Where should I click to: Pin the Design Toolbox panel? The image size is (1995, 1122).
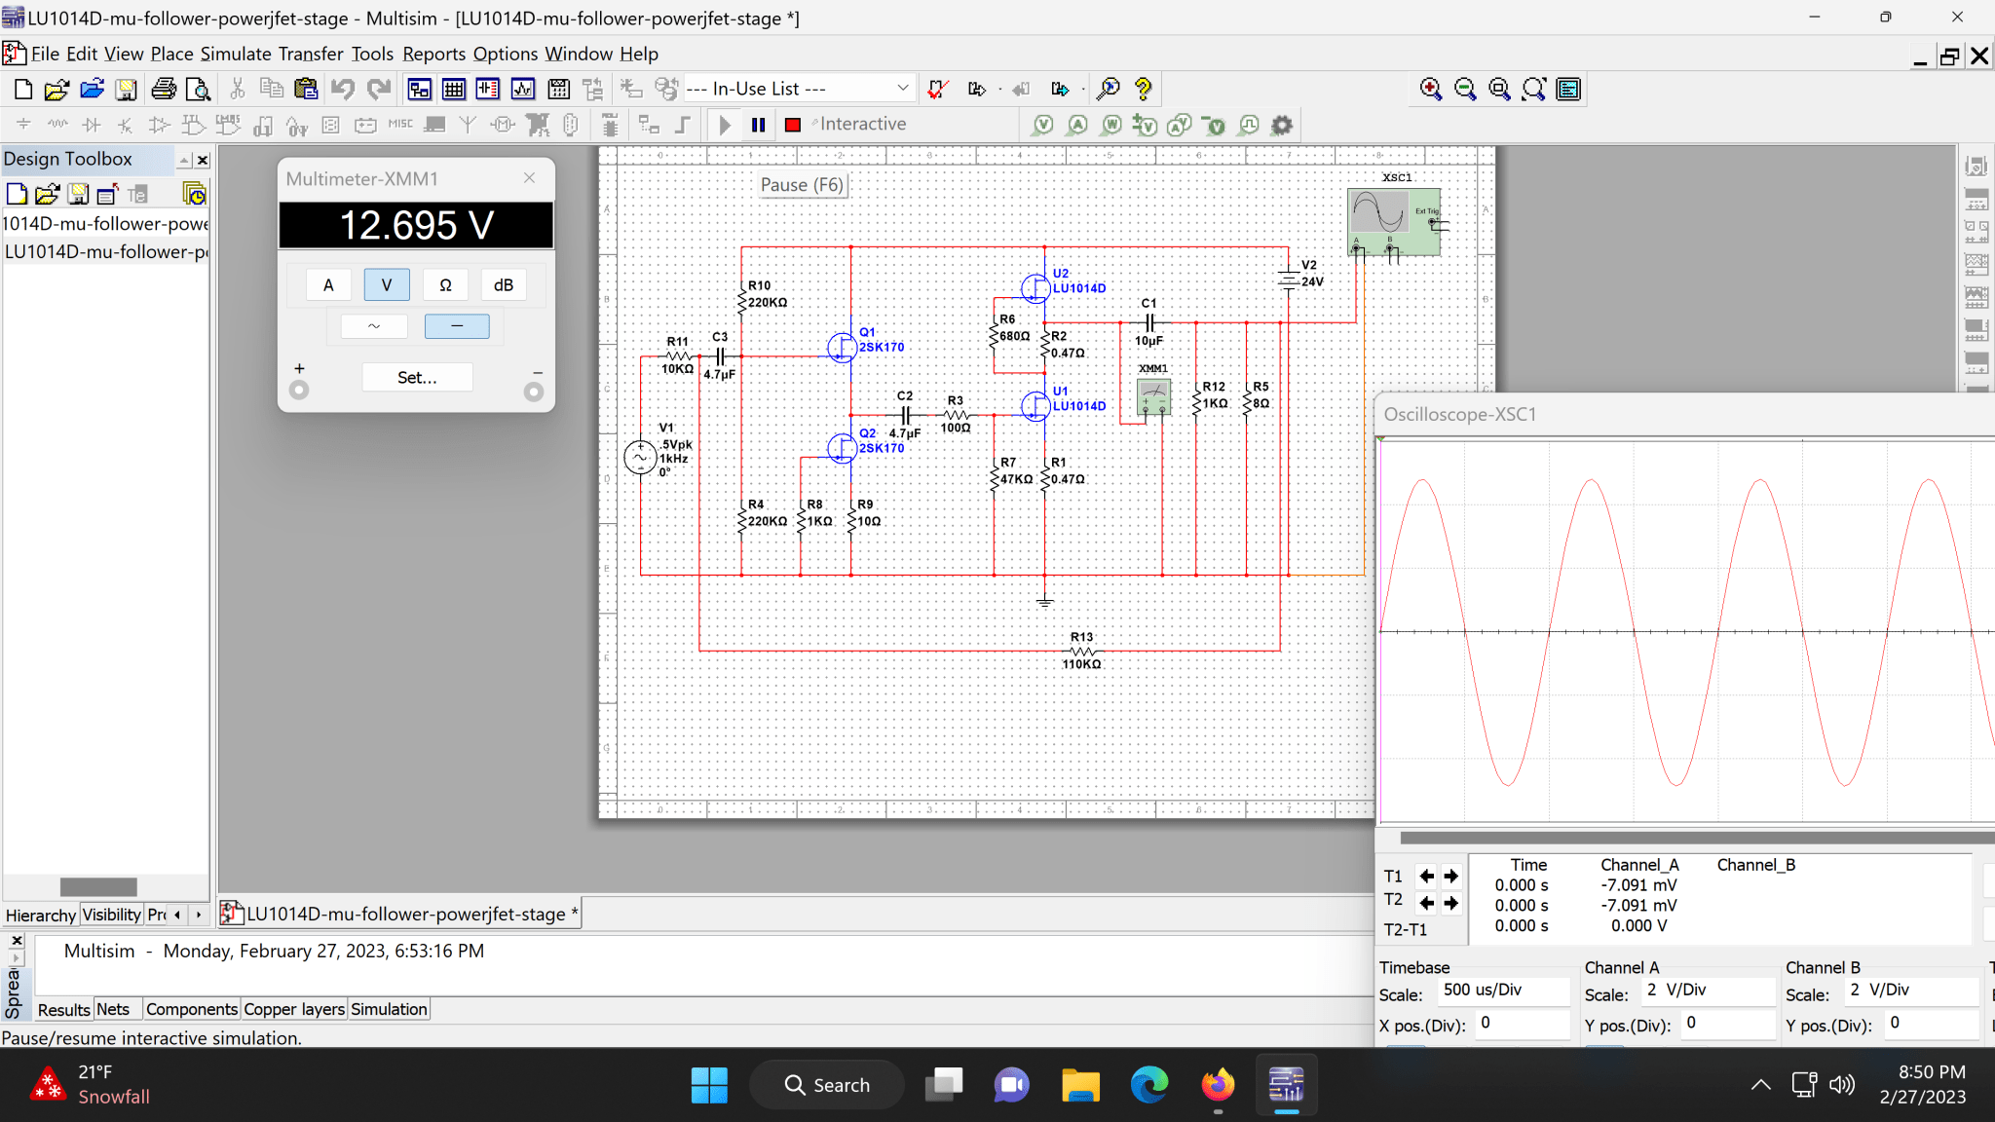184,160
